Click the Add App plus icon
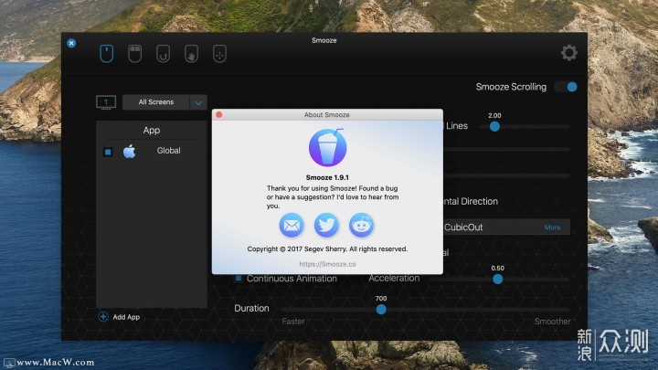This screenshot has height=370, width=658. click(x=103, y=317)
